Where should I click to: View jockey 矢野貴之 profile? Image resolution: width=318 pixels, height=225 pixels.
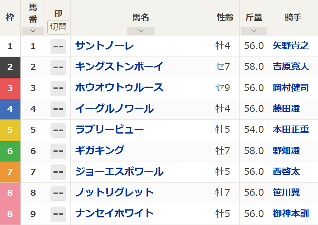[291, 46]
